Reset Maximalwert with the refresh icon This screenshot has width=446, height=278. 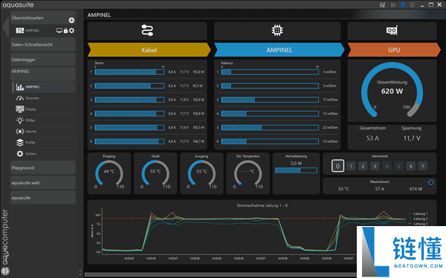(431, 182)
